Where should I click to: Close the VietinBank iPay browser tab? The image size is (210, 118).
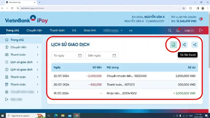35,2
